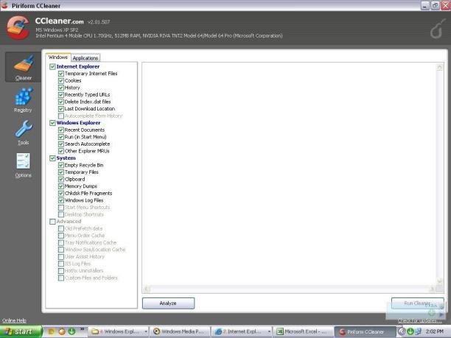This screenshot has height=338, width=451.
Task: Toggle the Windows Explorer group checkbox
Action: (x=52, y=123)
